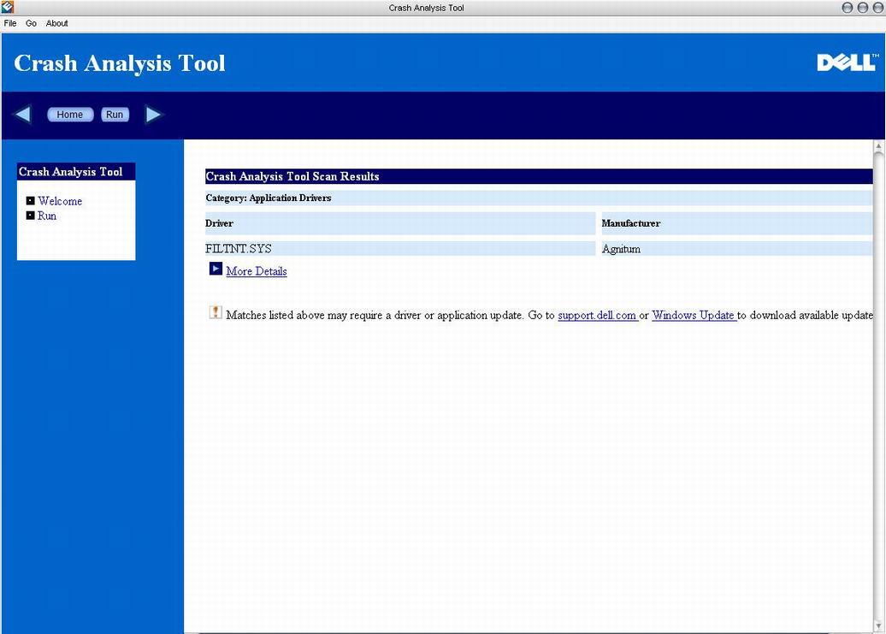The width and height of the screenshot is (886, 634).
Task: Click the Manufacturer column header
Action: 737,223
